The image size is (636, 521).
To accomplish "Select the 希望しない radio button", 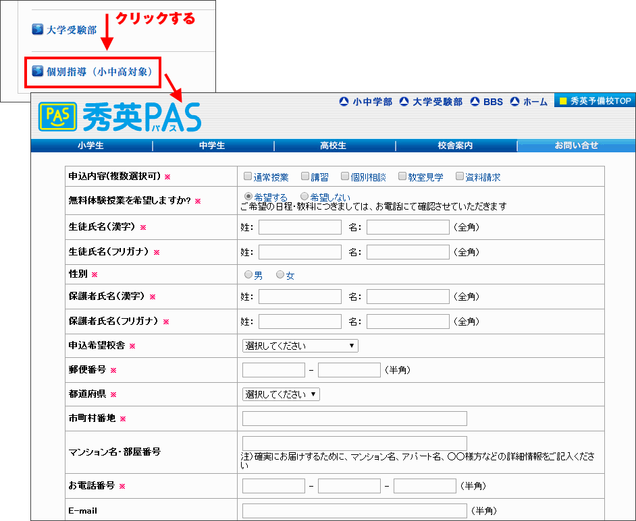I will (x=304, y=196).
